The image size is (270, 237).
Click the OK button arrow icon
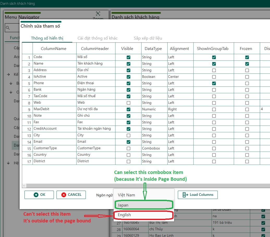(36, 195)
